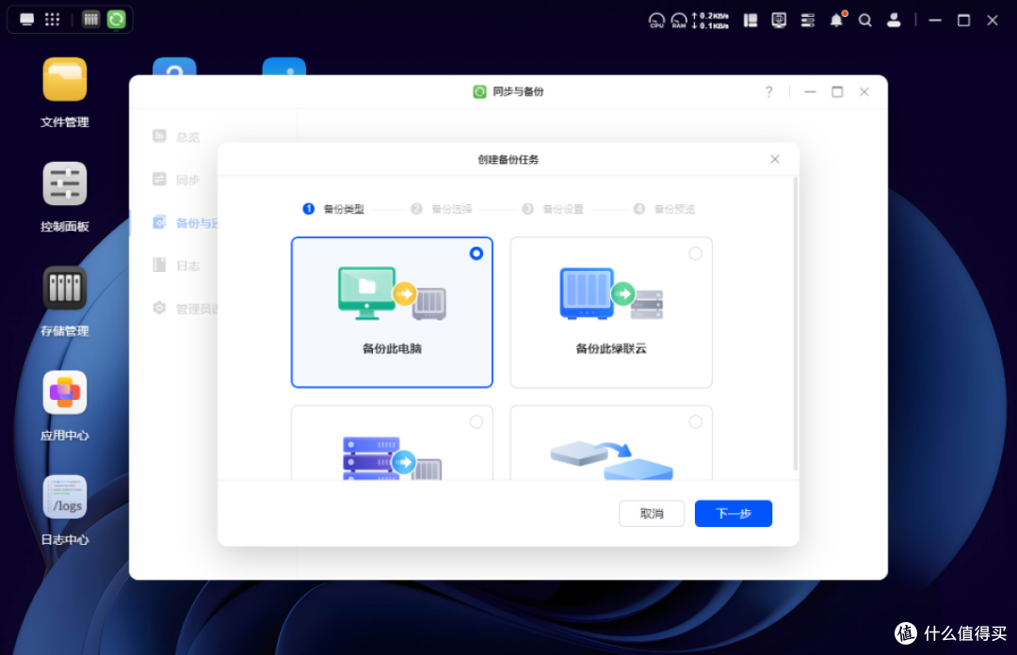Open the 应用中心 app icon
1017x655 pixels.
65,392
